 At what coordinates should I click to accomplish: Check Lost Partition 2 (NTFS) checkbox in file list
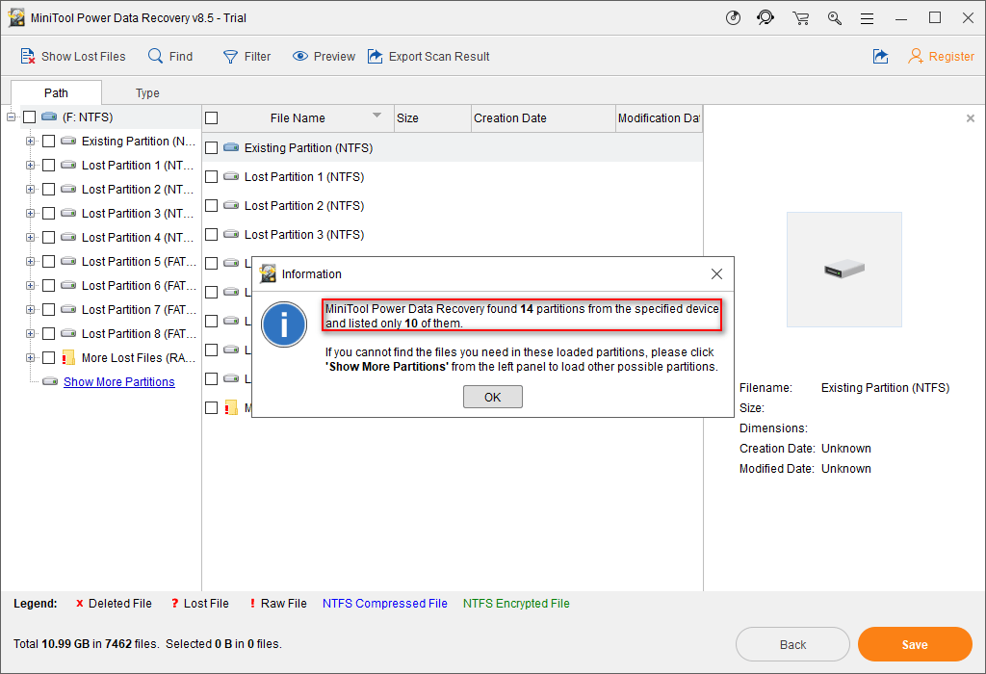coord(211,206)
